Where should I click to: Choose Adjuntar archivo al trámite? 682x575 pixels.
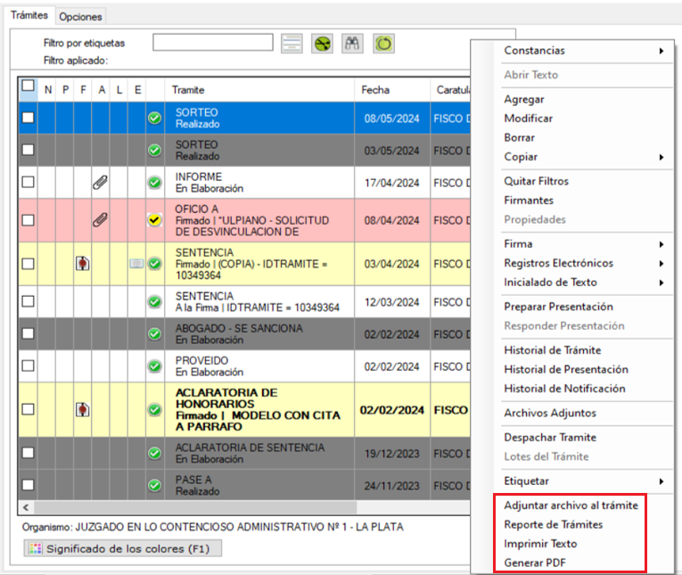pyautogui.click(x=571, y=505)
